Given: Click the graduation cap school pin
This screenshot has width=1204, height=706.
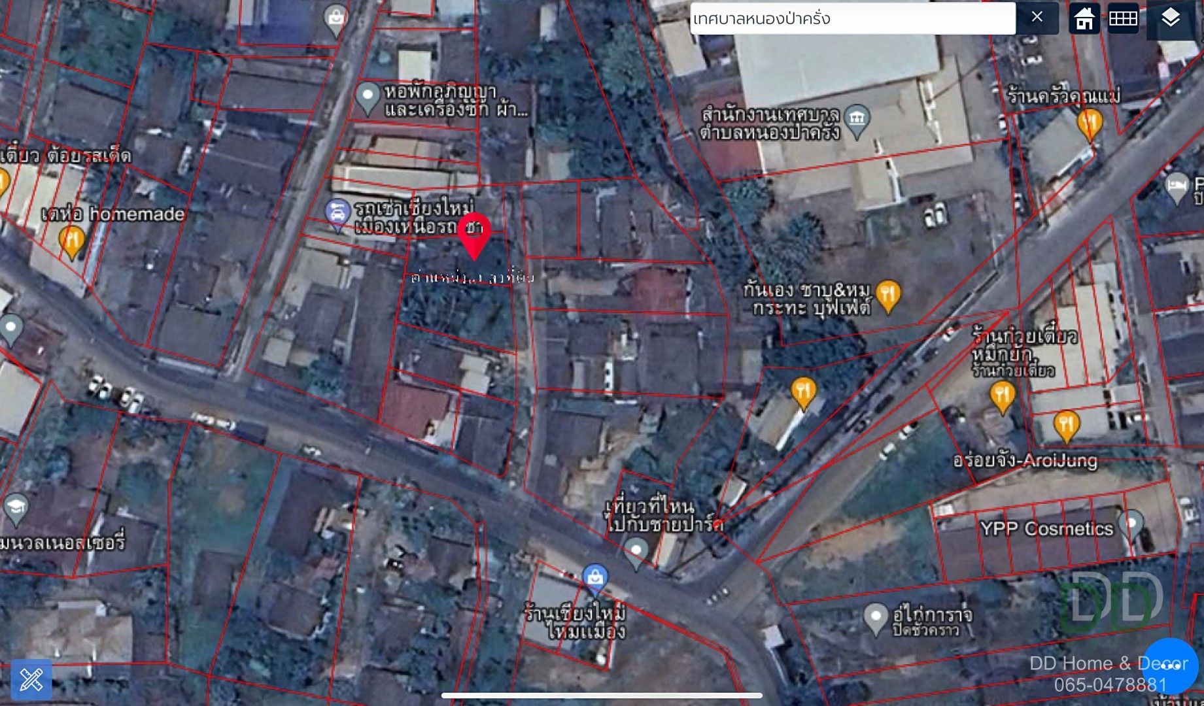Looking at the screenshot, I should (x=16, y=509).
